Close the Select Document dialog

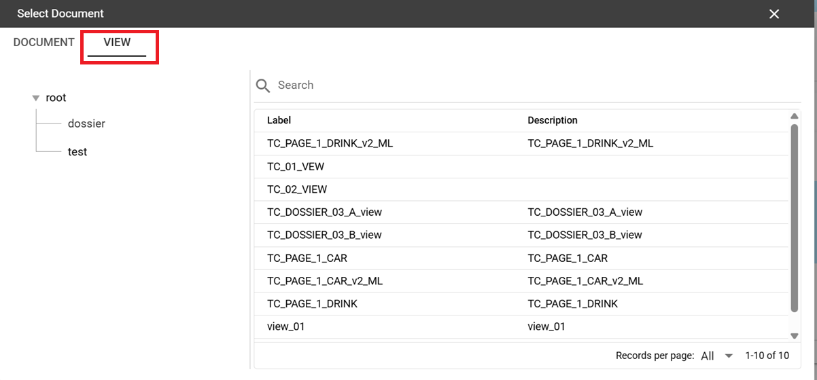tap(773, 14)
